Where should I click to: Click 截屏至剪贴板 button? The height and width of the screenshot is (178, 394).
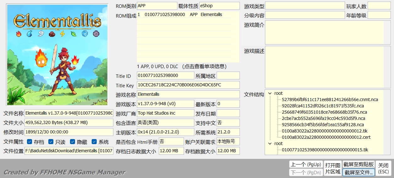click(x=359, y=165)
